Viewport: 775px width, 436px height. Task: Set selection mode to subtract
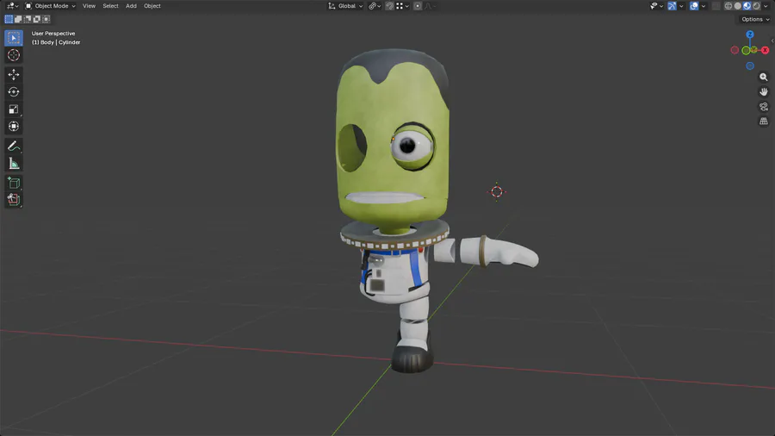[x=28, y=19]
